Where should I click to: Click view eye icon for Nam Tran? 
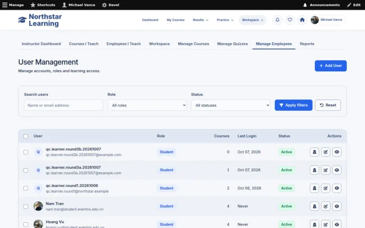pos(337,206)
